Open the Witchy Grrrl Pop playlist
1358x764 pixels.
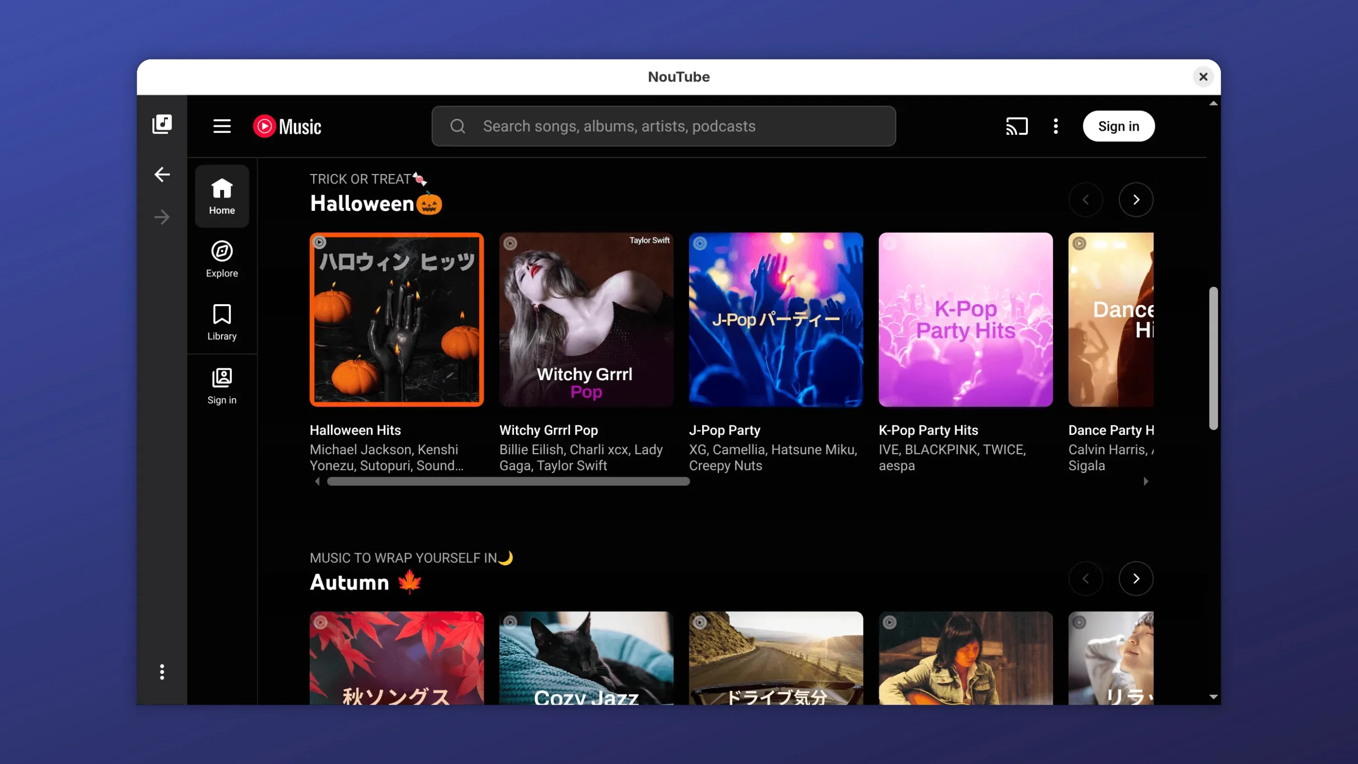(586, 320)
